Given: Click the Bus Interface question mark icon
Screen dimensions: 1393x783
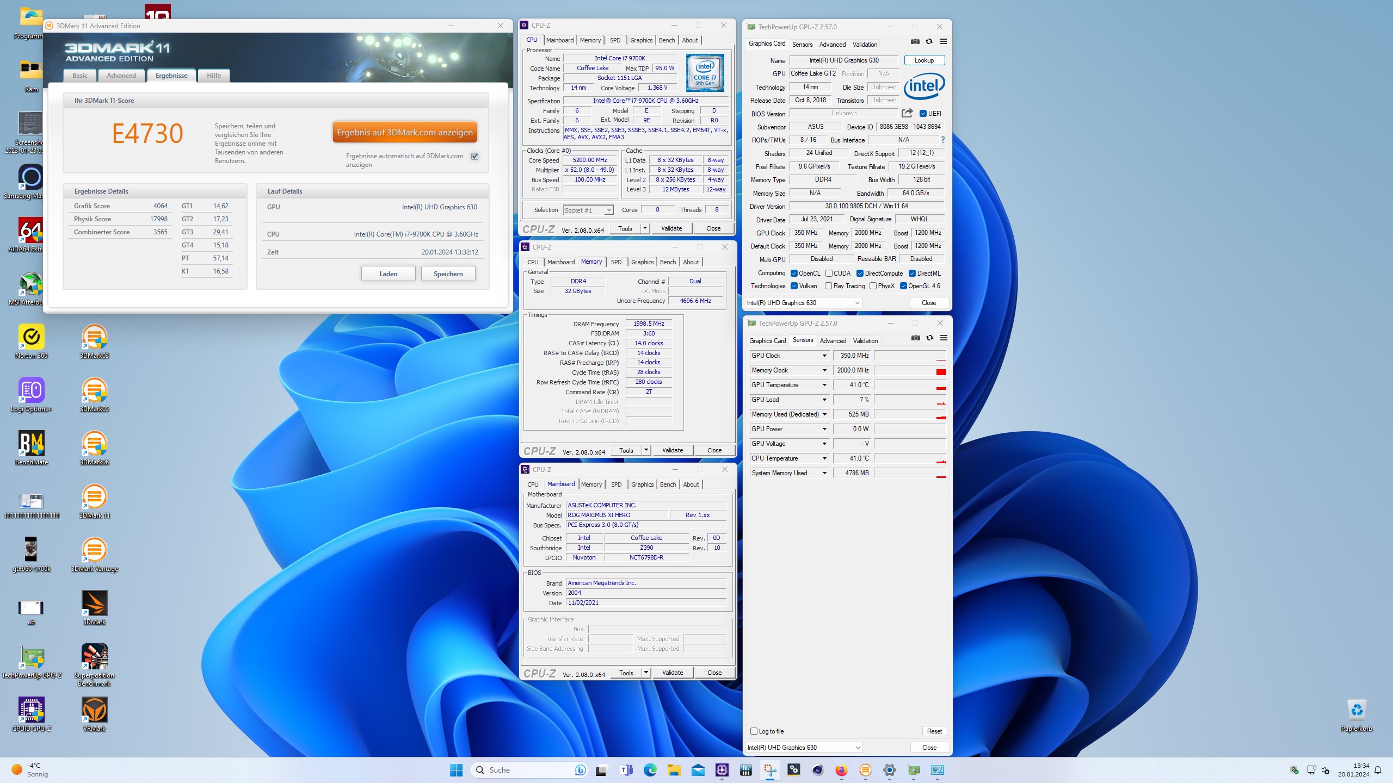Looking at the screenshot, I should 943,140.
